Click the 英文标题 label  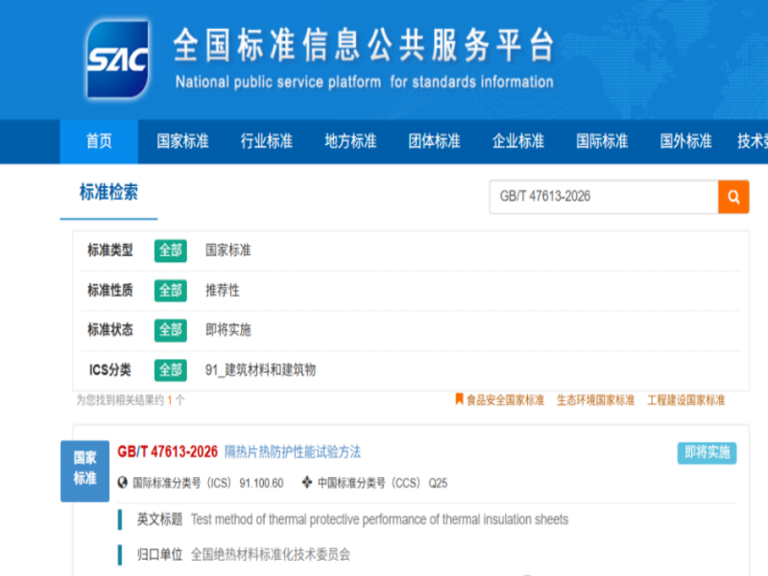click(159, 519)
